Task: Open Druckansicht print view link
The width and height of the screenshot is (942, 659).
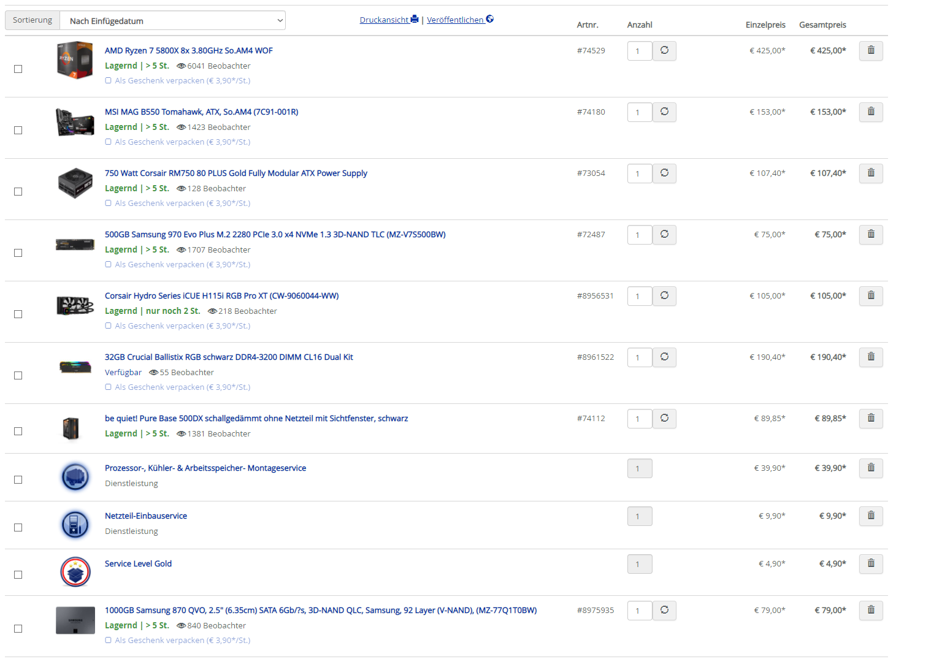Action: pyautogui.click(x=389, y=20)
